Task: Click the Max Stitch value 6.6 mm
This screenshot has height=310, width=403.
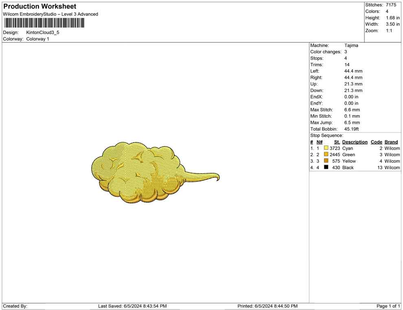Action: [352, 110]
